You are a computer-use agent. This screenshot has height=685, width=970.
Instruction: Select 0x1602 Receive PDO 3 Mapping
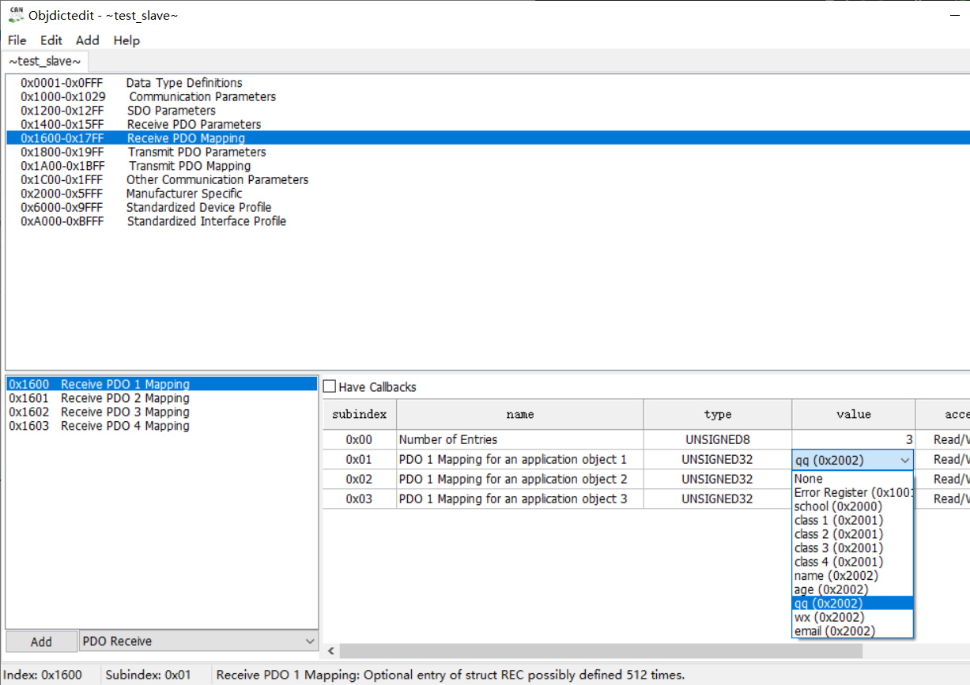click(99, 412)
